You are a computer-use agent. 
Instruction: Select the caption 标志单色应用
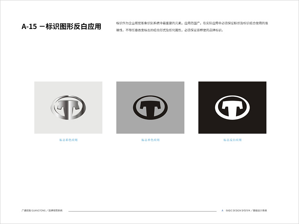tap(150, 140)
